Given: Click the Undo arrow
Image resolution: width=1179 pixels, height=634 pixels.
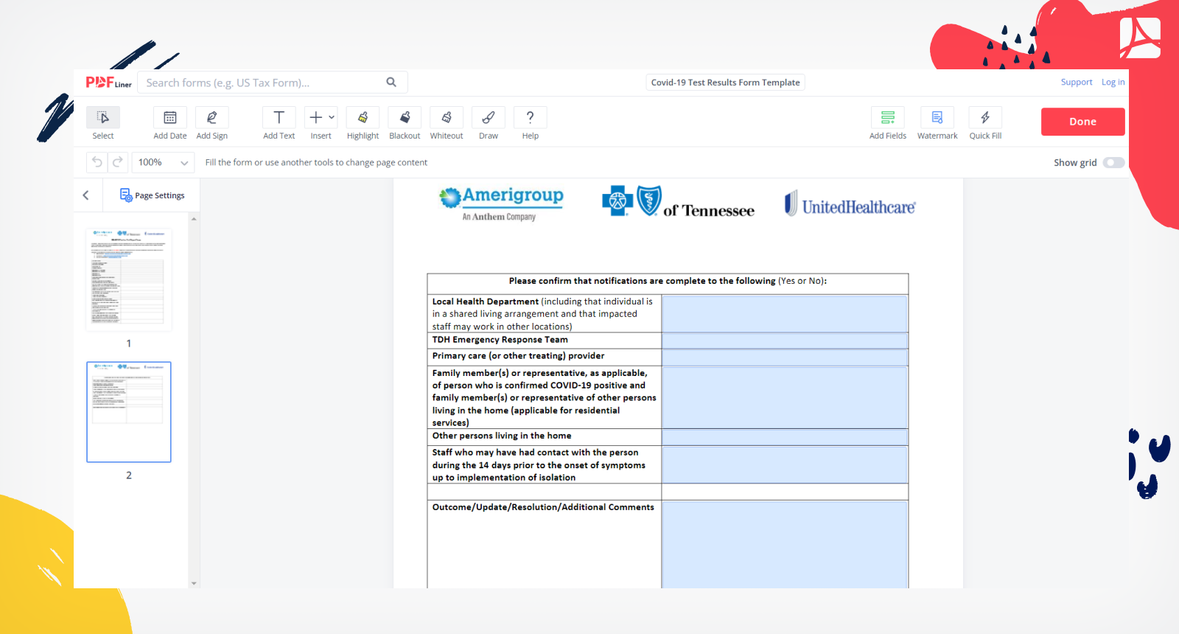Looking at the screenshot, I should tap(97, 162).
